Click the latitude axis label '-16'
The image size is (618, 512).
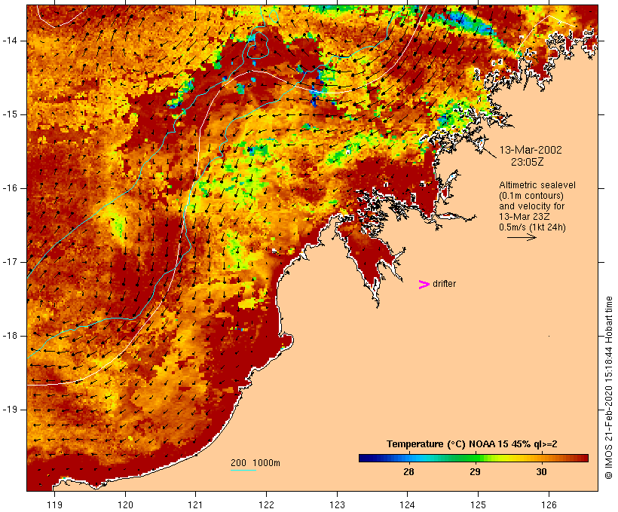[9, 188]
